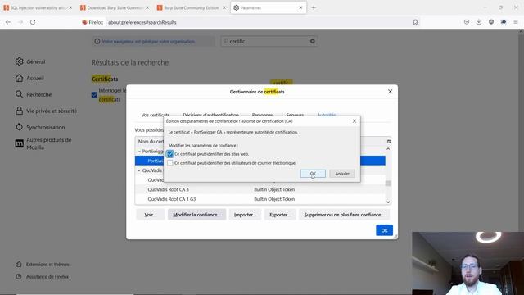Open the downloads panel
This screenshot has width=524, height=295.
pos(479,22)
